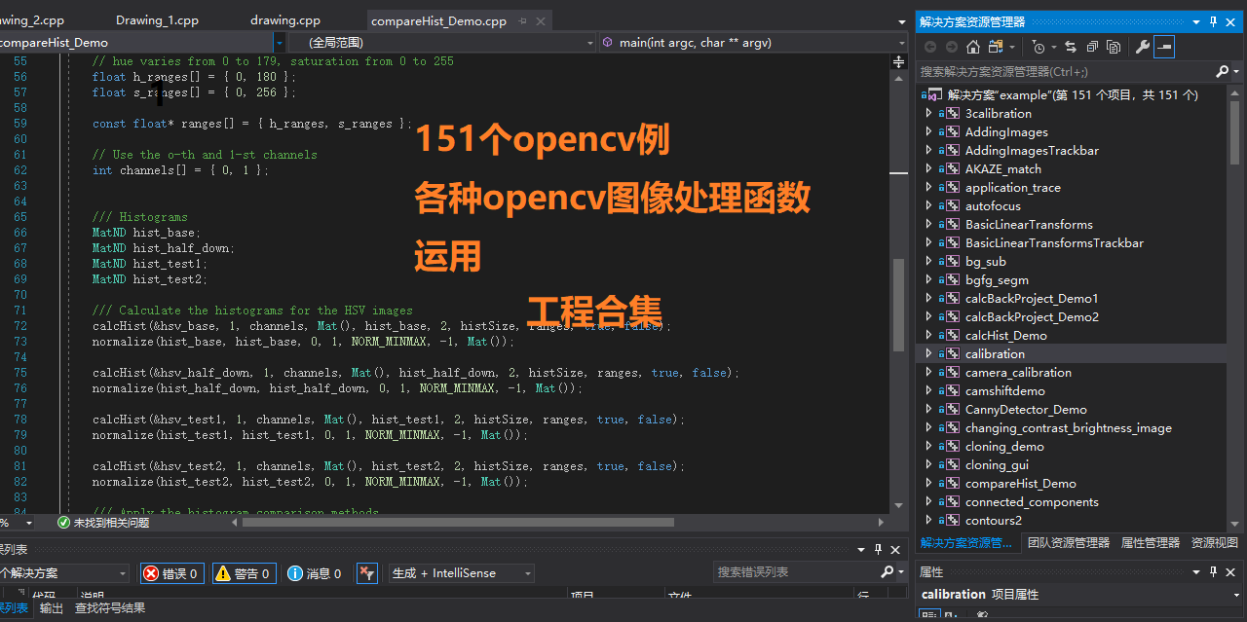Open the global scope dropdown
The image size is (1247, 622).
tap(441, 42)
